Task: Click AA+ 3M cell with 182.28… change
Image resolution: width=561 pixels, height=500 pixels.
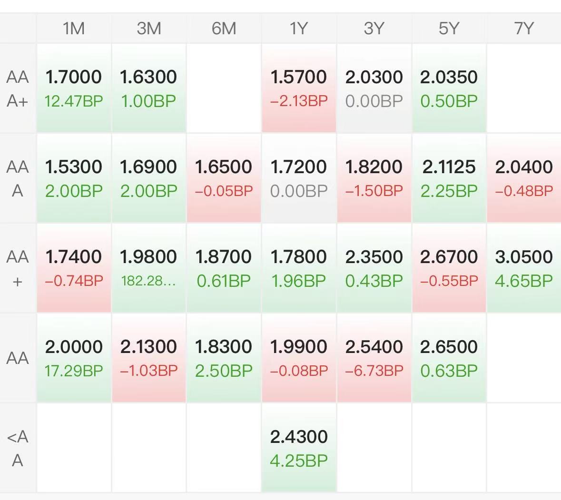Action: (149, 268)
